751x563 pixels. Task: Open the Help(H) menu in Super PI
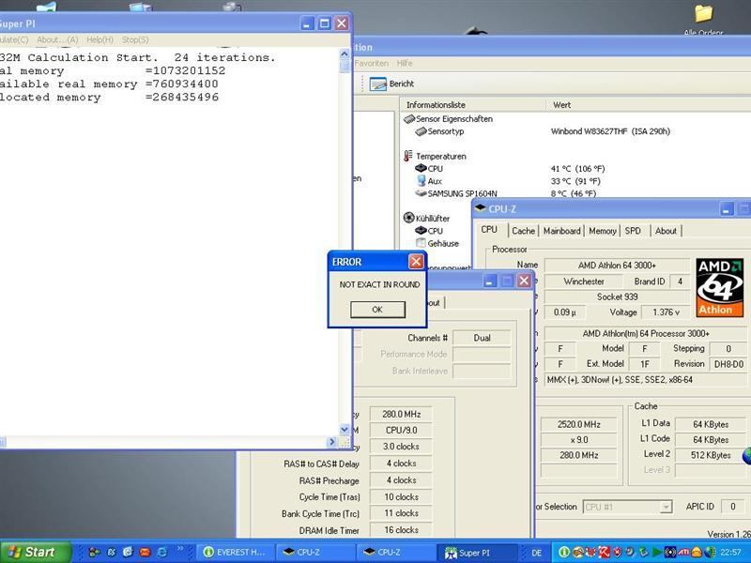[100, 39]
